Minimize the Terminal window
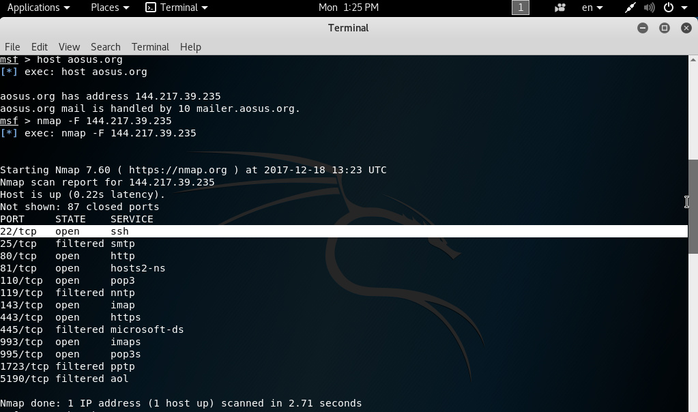698x412 pixels. [643, 28]
